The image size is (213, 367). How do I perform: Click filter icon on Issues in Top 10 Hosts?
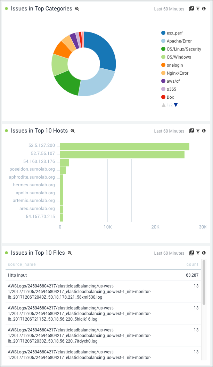pos(198,131)
